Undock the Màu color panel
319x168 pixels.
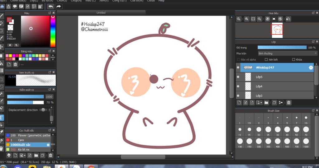50,13
